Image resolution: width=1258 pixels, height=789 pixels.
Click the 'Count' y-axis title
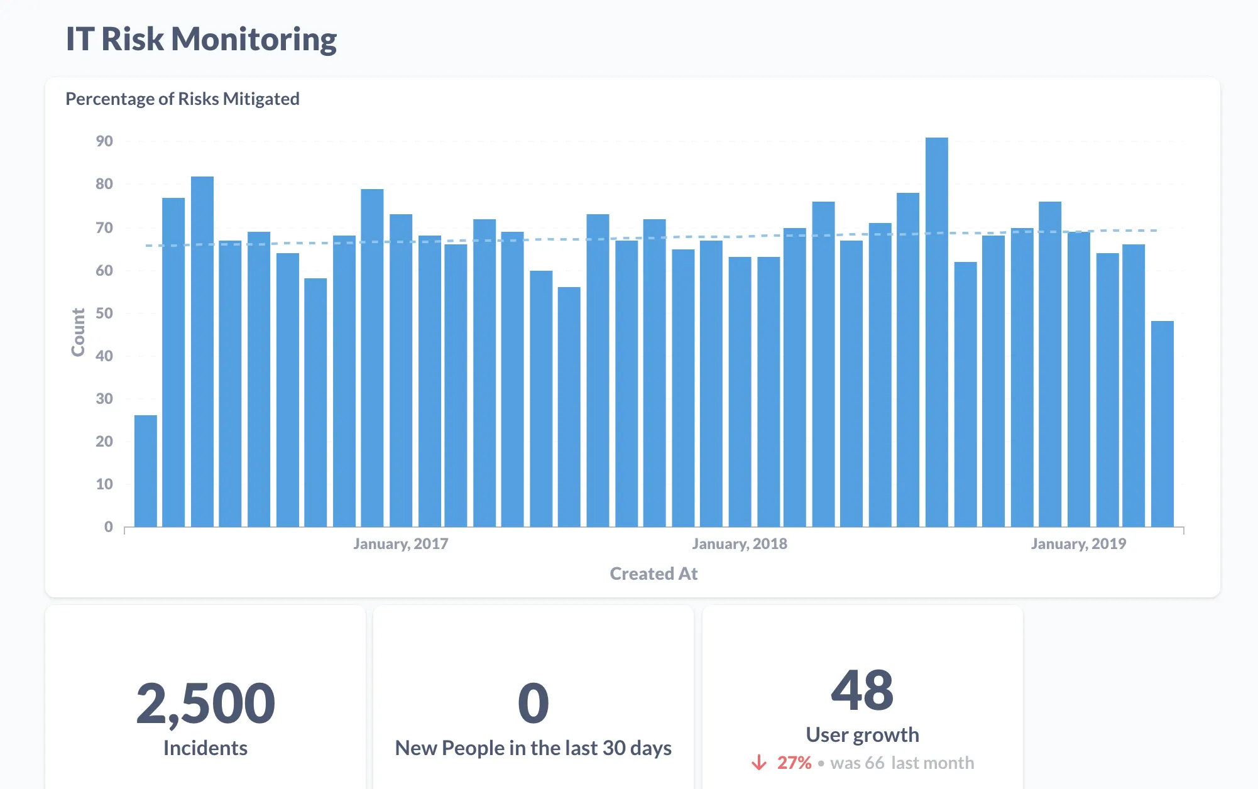tap(78, 332)
